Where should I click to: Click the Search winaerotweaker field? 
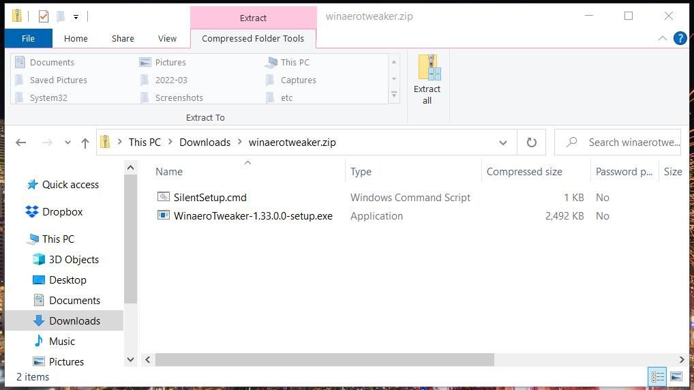pos(618,142)
